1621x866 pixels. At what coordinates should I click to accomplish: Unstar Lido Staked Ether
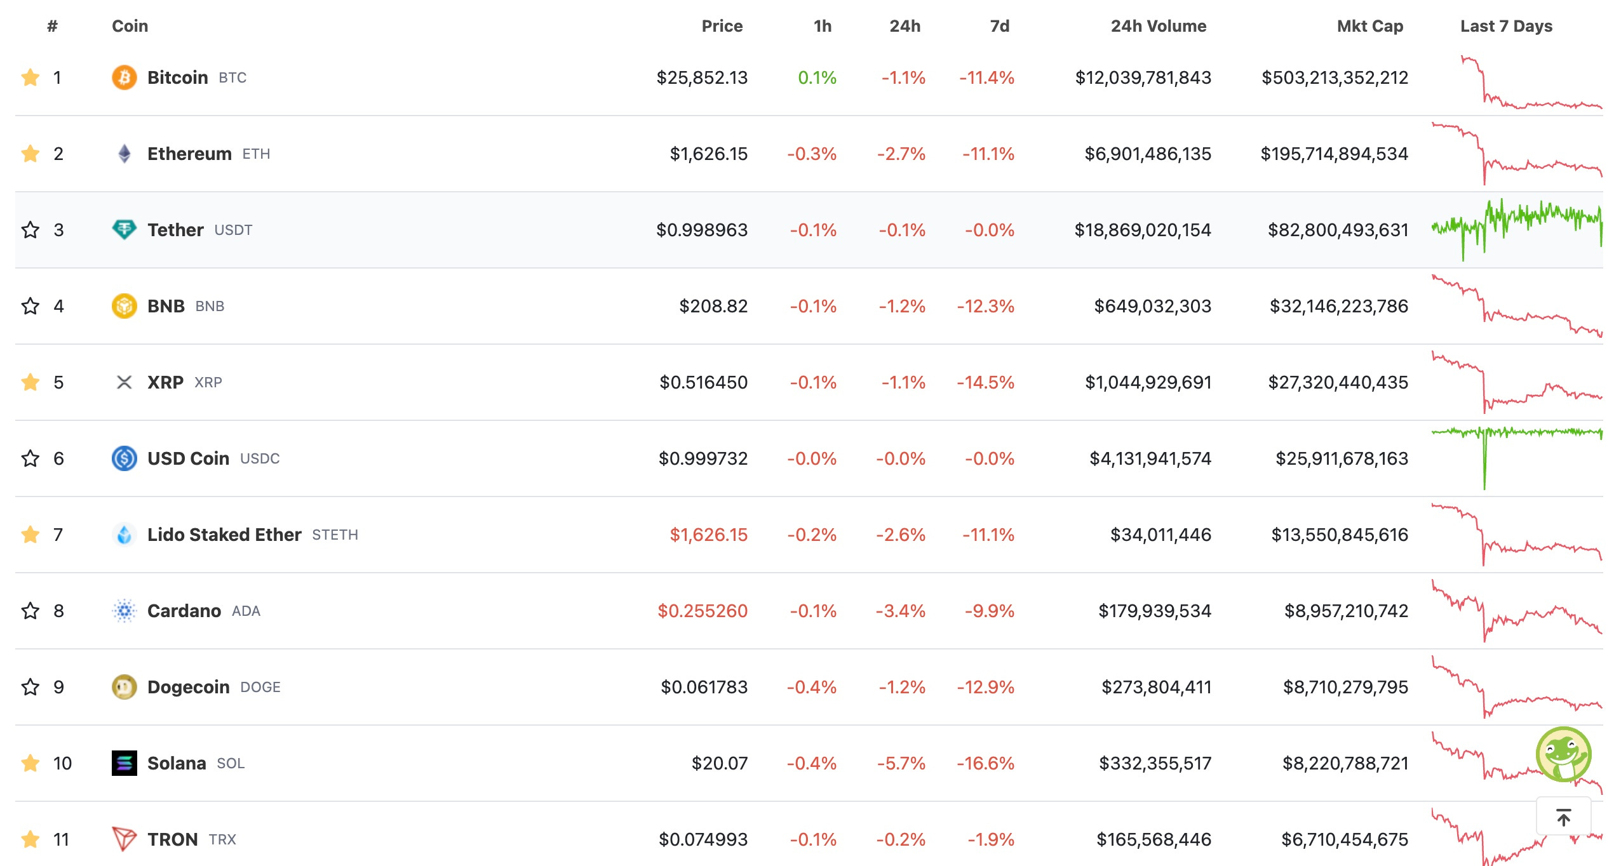[30, 535]
